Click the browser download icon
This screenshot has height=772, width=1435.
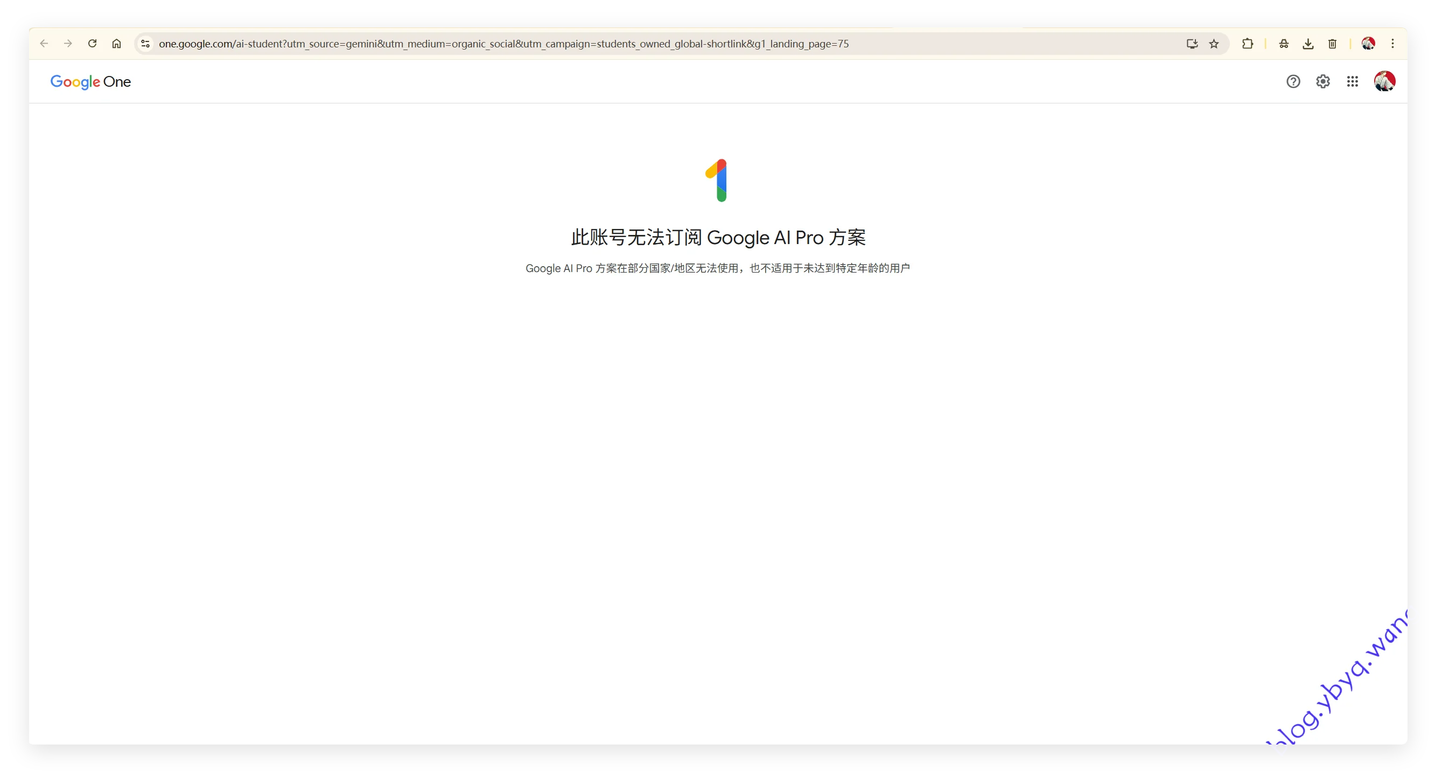[1308, 44]
